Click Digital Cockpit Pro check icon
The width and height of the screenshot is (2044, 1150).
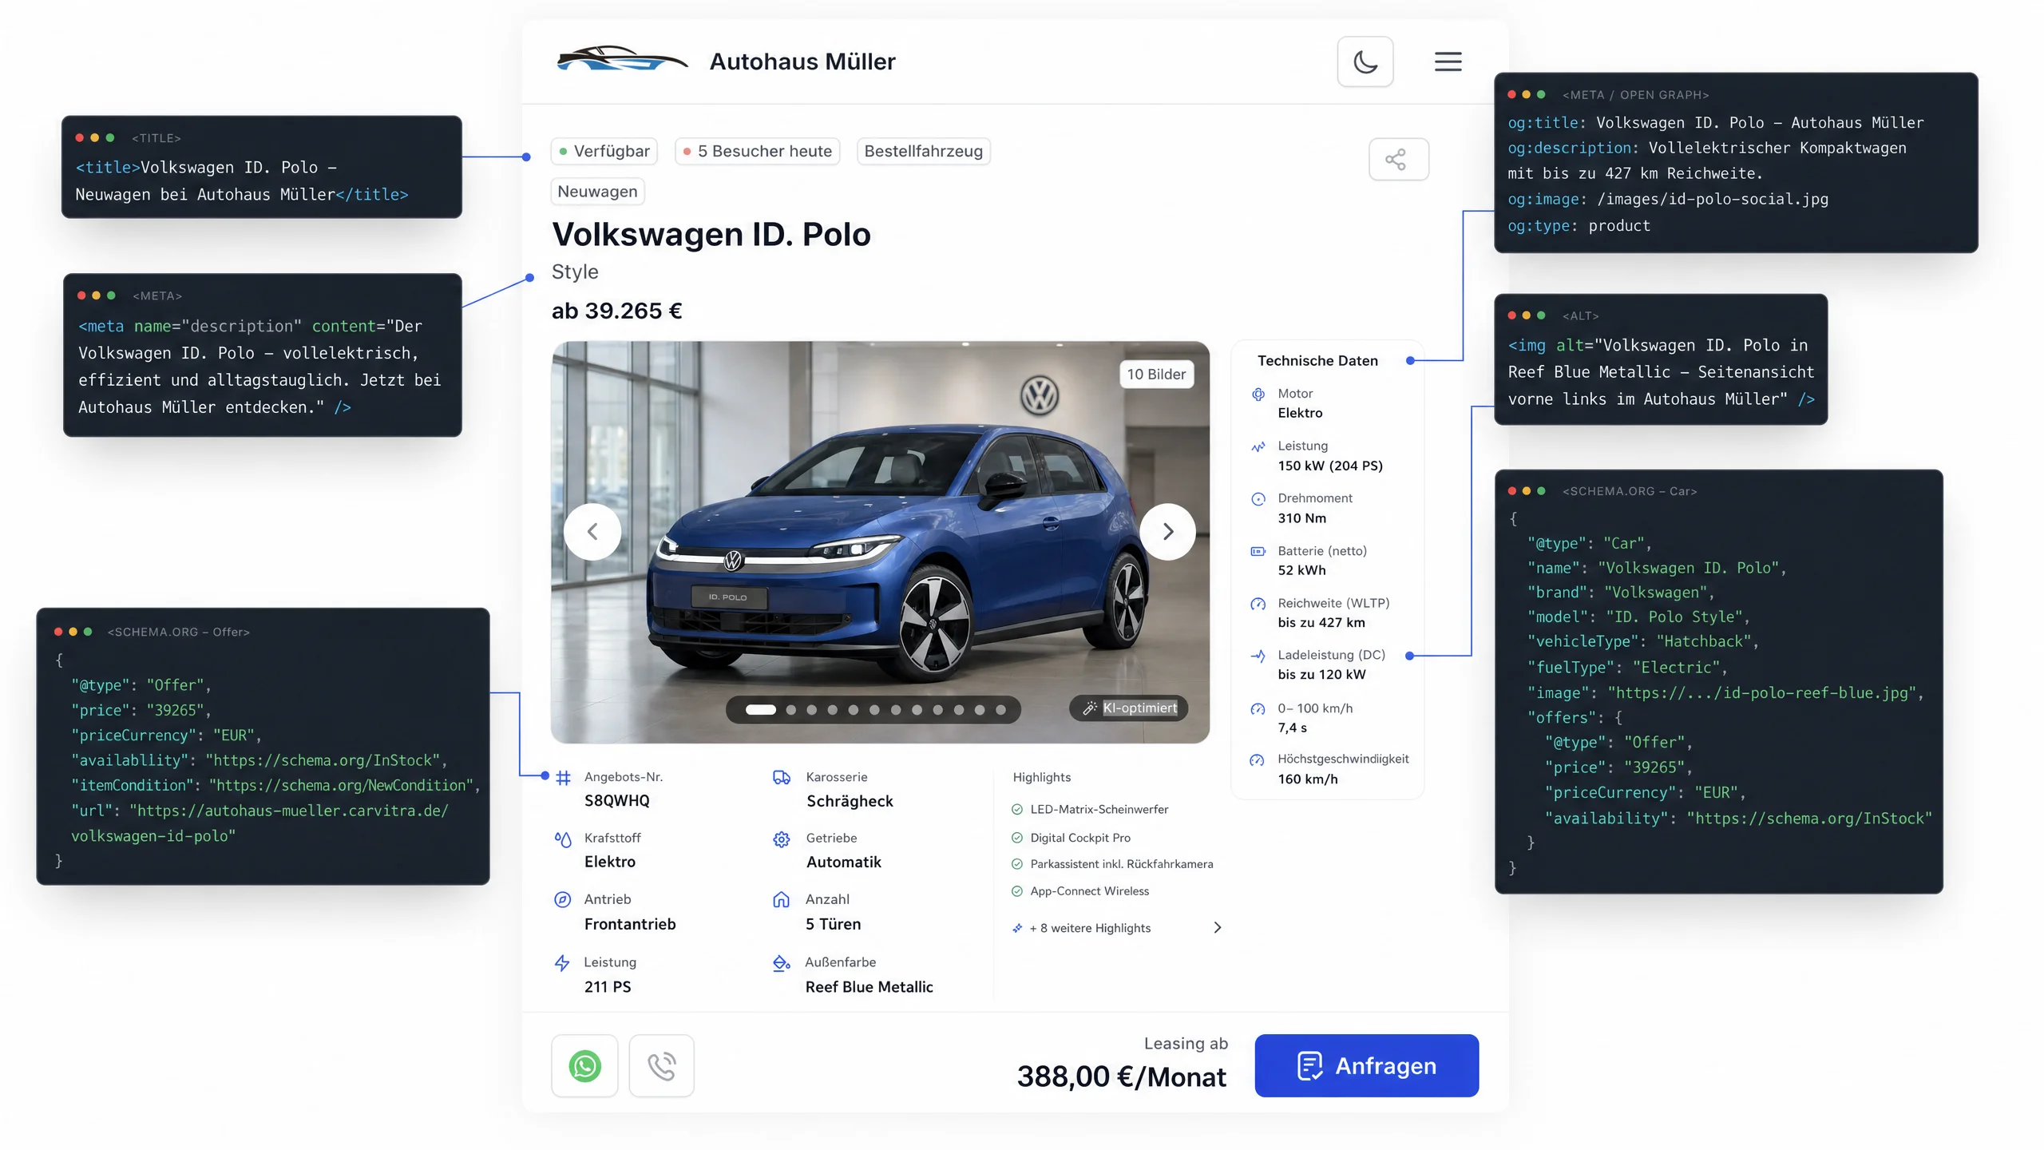tap(1017, 838)
